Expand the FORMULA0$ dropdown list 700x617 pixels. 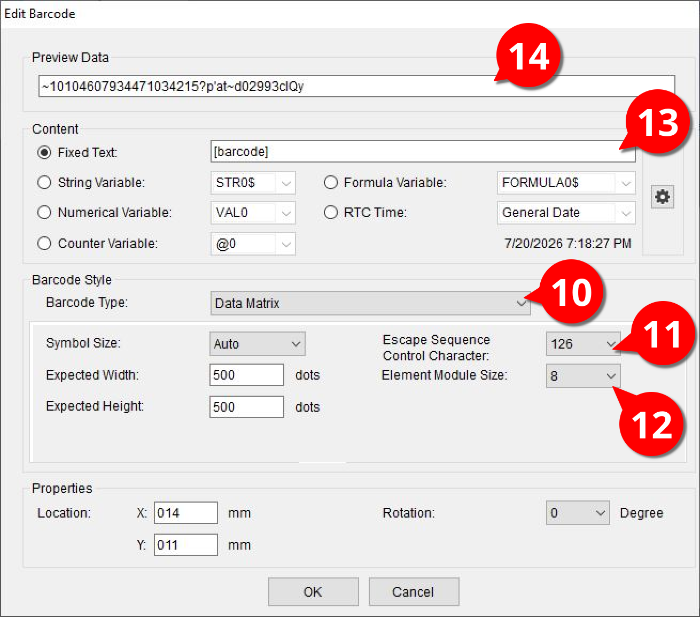point(566,183)
